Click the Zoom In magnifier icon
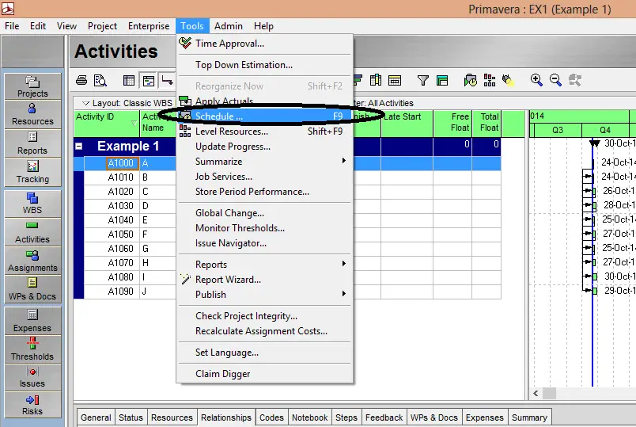 click(536, 80)
